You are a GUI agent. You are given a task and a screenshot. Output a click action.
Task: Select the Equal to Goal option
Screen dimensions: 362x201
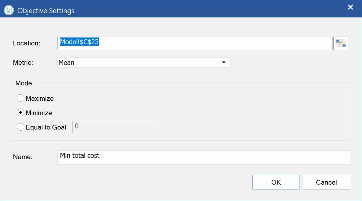click(x=21, y=127)
